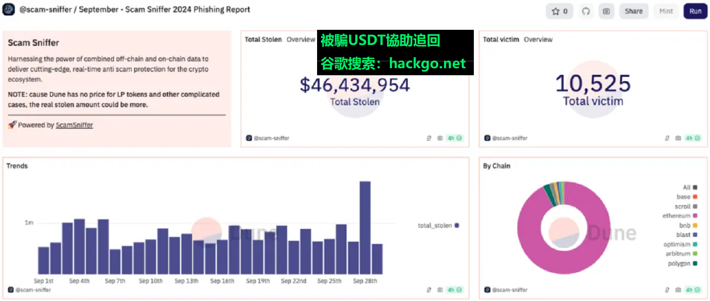
Task: Camera icon in By Chain panel footer
Action: 678,290
